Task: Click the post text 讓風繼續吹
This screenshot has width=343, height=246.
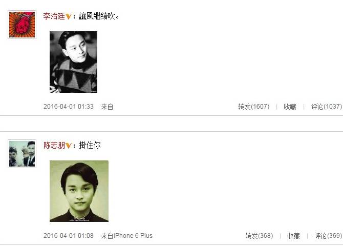Action: point(99,16)
